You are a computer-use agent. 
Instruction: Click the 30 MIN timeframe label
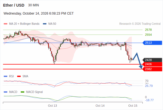point(33,5)
